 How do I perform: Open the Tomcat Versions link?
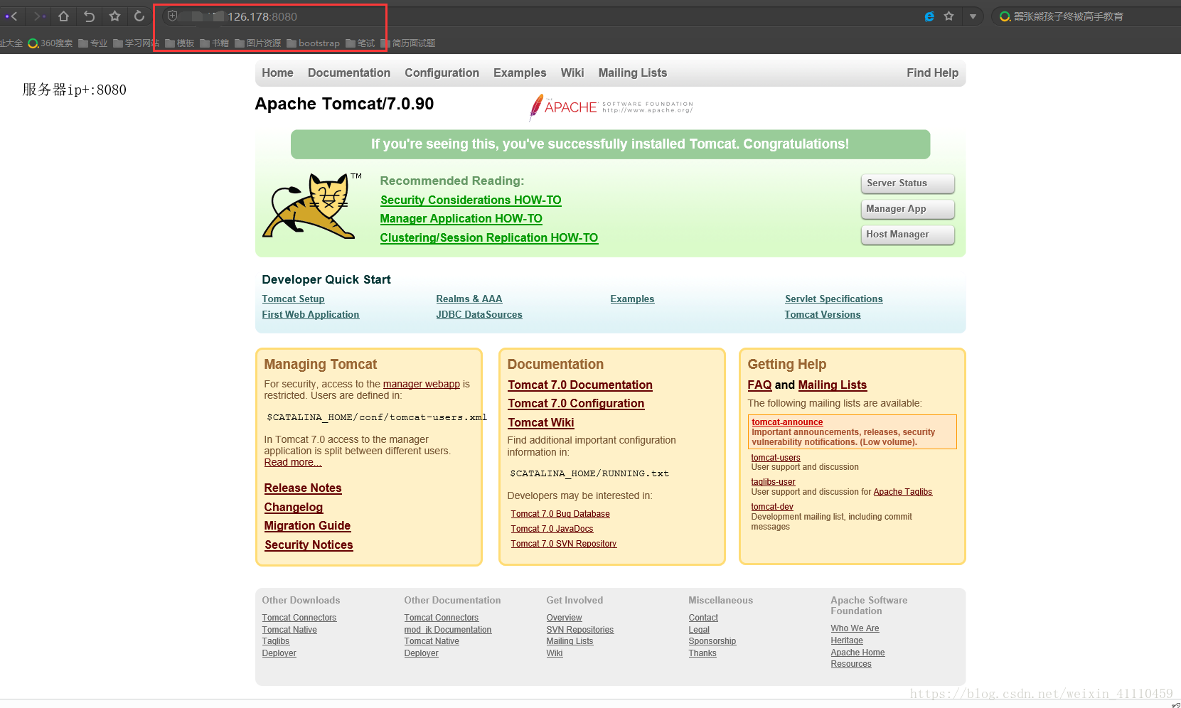tap(823, 315)
